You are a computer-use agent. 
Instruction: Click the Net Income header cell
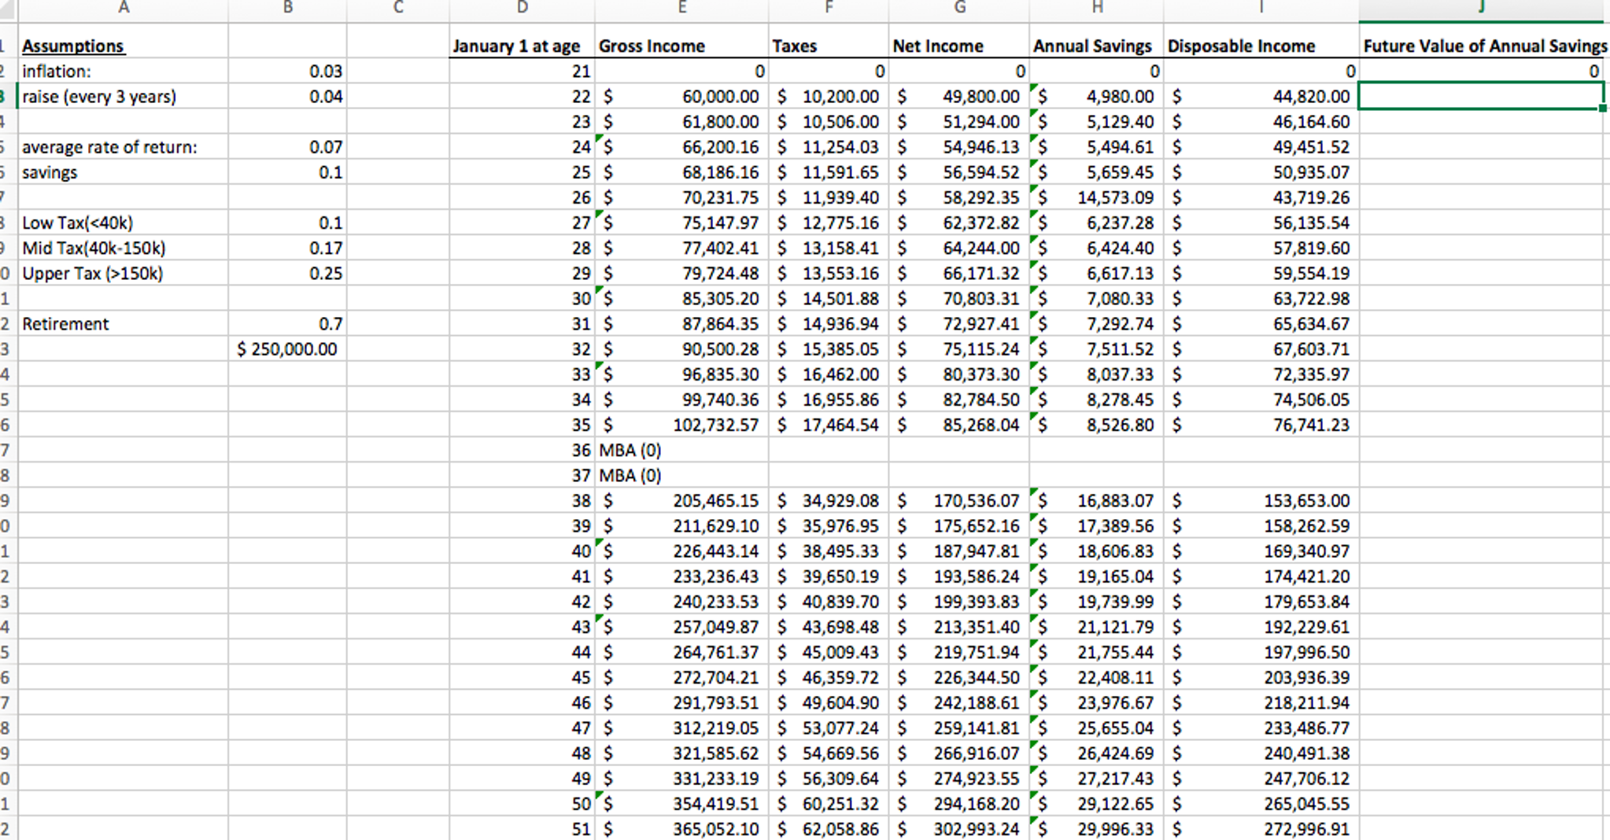coord(958,46)
